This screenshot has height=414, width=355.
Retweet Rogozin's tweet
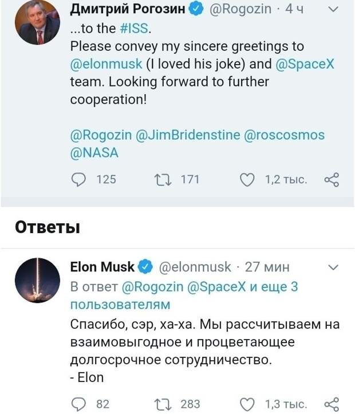tap(163, 180)
